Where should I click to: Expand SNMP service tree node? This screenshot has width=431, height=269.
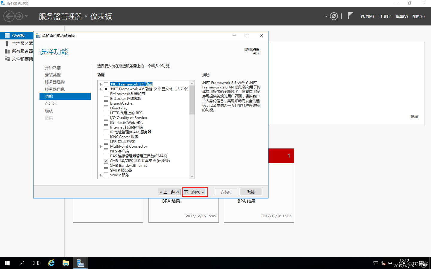101,175
